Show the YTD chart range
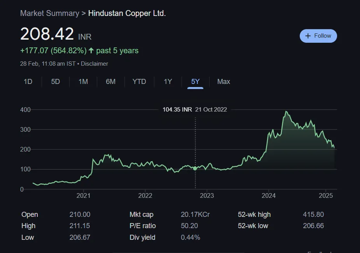 click(x=139, y=82)
